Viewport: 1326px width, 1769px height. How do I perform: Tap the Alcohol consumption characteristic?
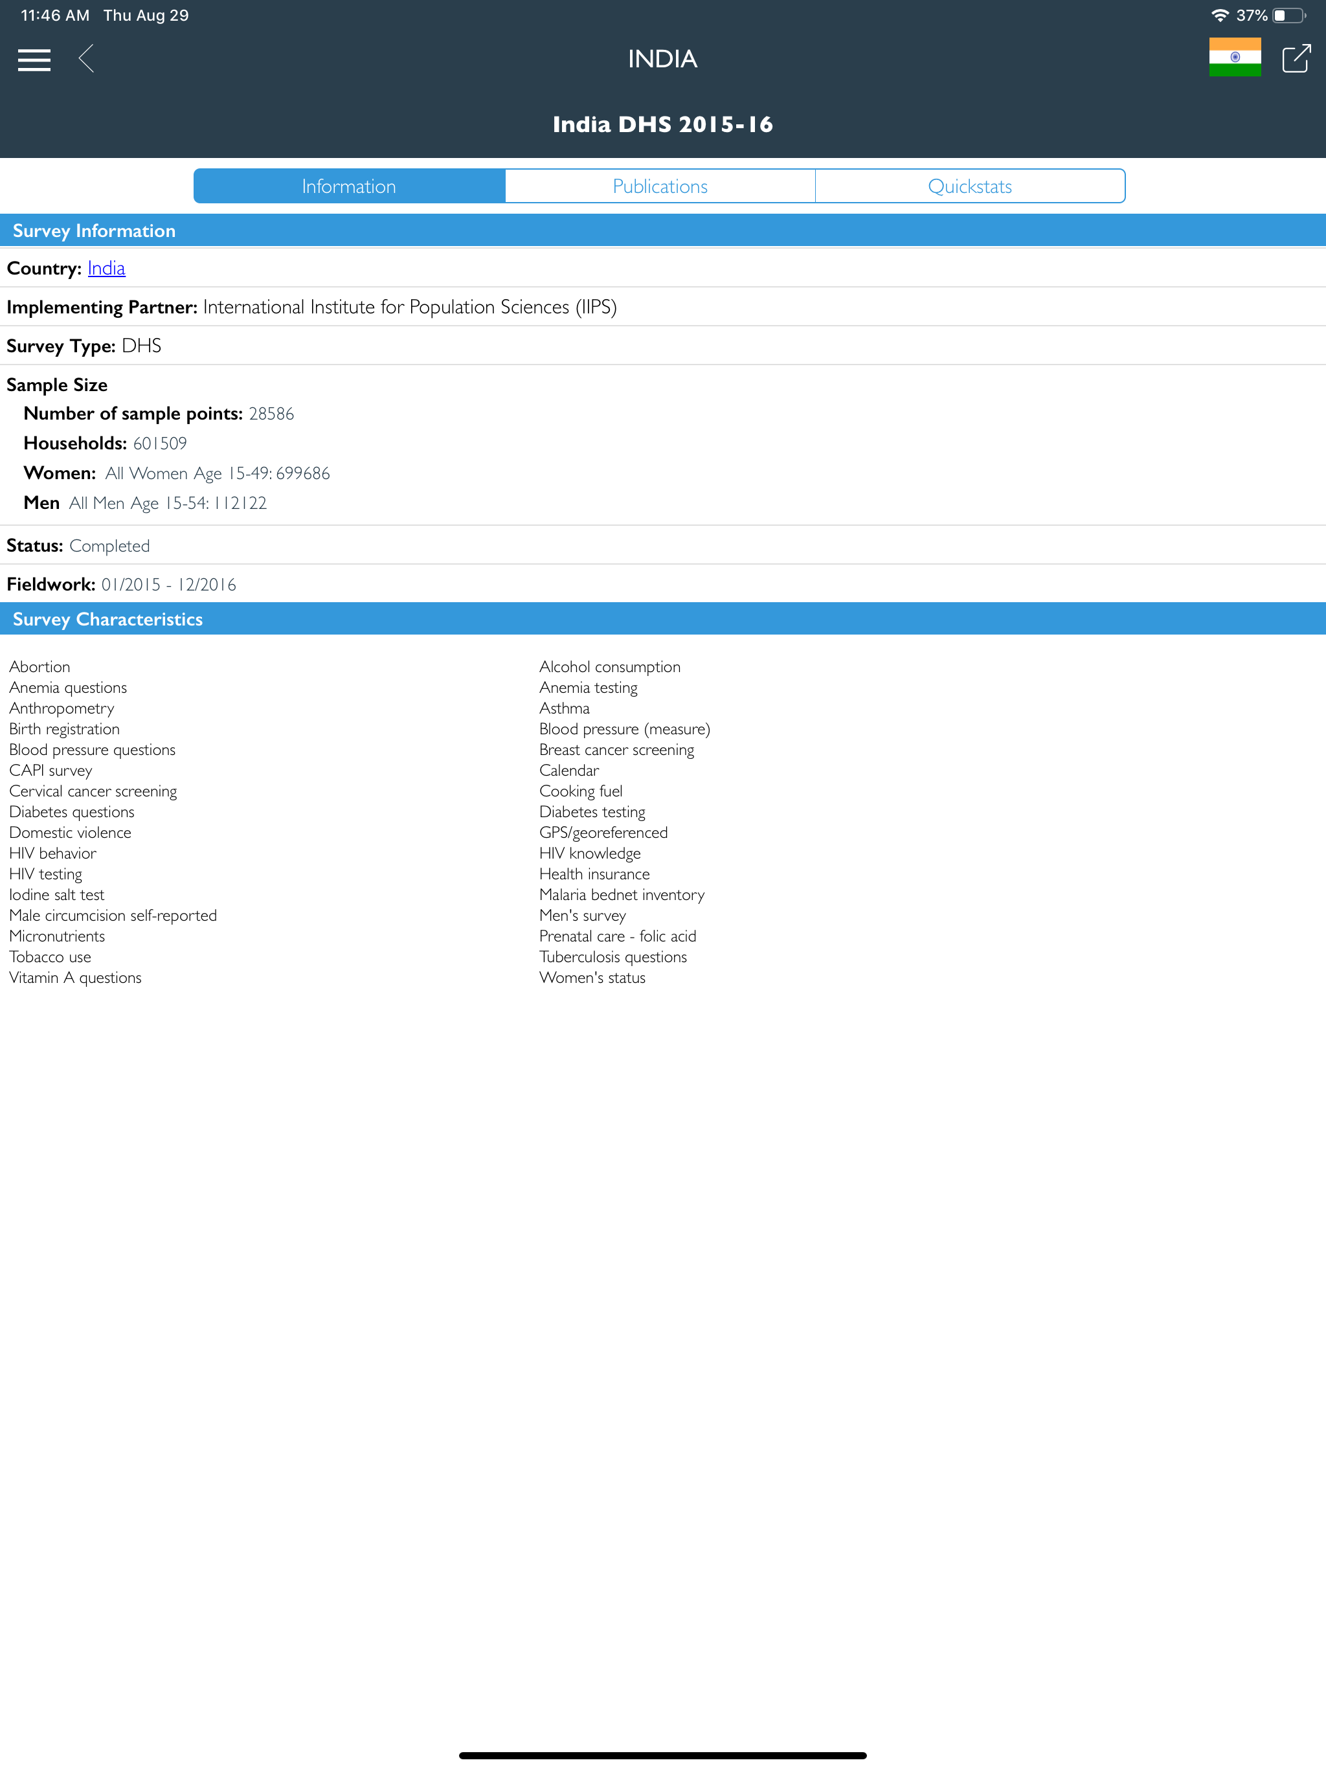coord(609,666)
